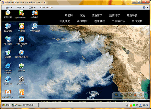This screenshot has width=151, height=109.
Task: Click the 12:29 taskbar clock
Action: point(145,105)
